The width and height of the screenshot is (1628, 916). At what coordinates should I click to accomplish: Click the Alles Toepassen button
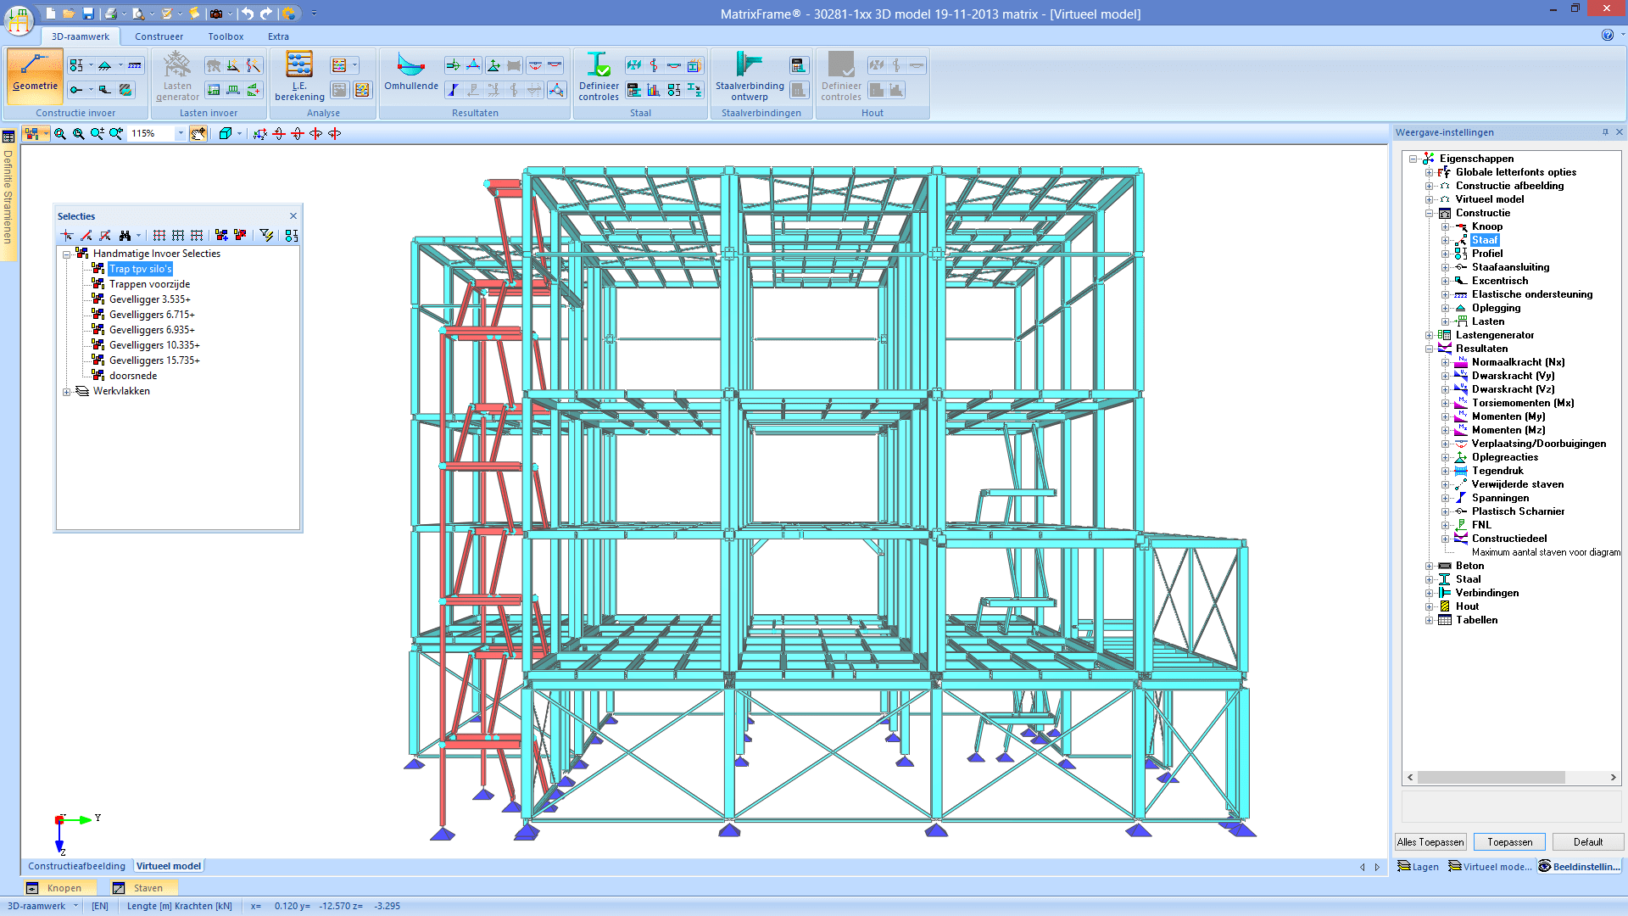[x=1430, y=842]
